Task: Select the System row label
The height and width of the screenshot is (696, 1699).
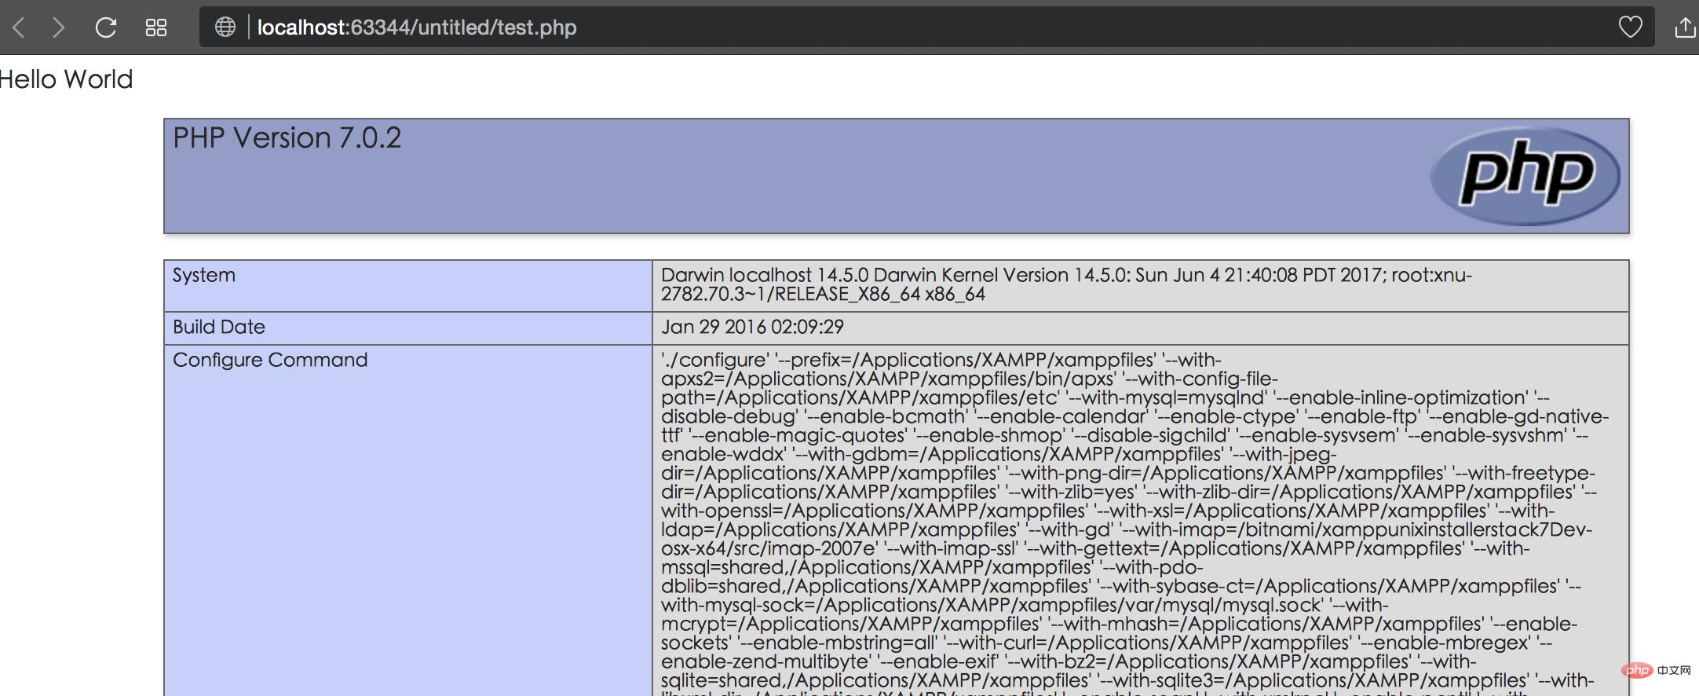Action: [204, 275]
